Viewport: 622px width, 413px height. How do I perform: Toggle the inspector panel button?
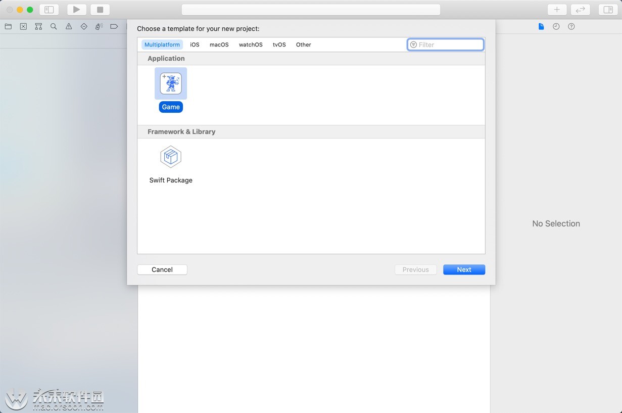coord(608,10)
